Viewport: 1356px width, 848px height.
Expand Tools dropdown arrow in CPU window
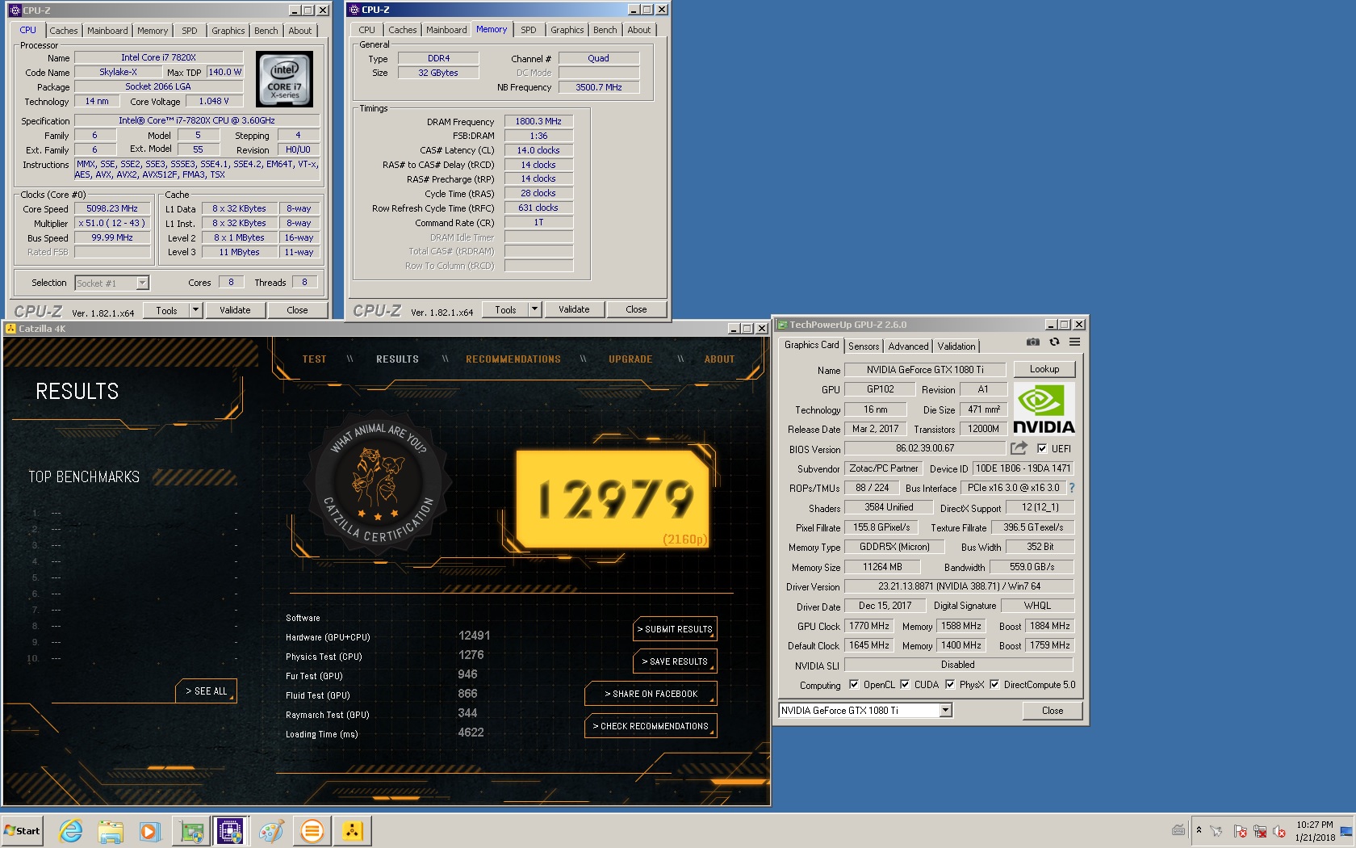(195, 310)
